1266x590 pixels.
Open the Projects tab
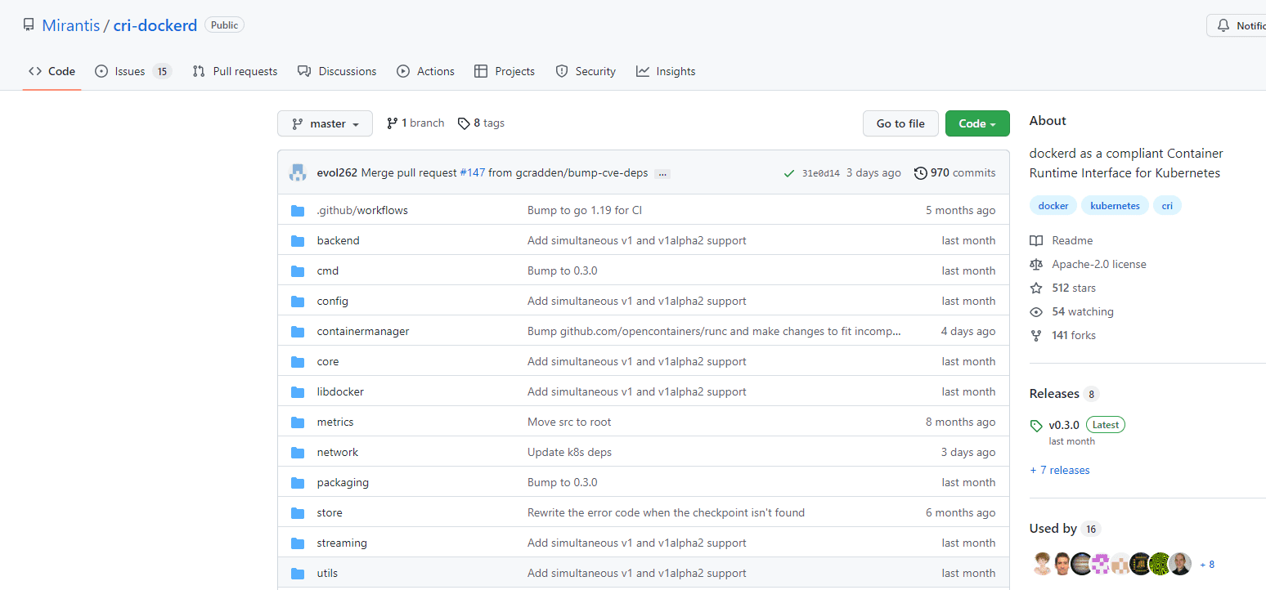click(x=505, y=71)
